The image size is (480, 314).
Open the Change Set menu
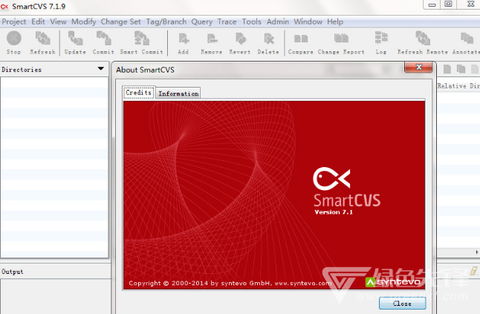point(120,22)
